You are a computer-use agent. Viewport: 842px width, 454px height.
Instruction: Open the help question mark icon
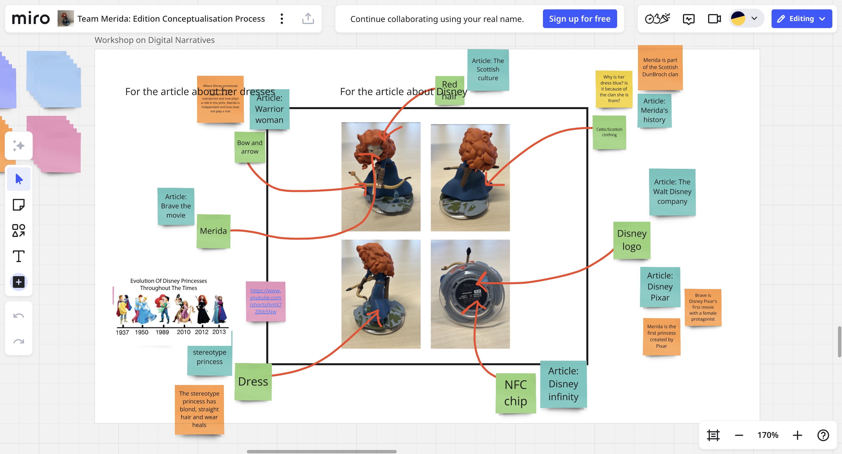[x=823, y=435]
